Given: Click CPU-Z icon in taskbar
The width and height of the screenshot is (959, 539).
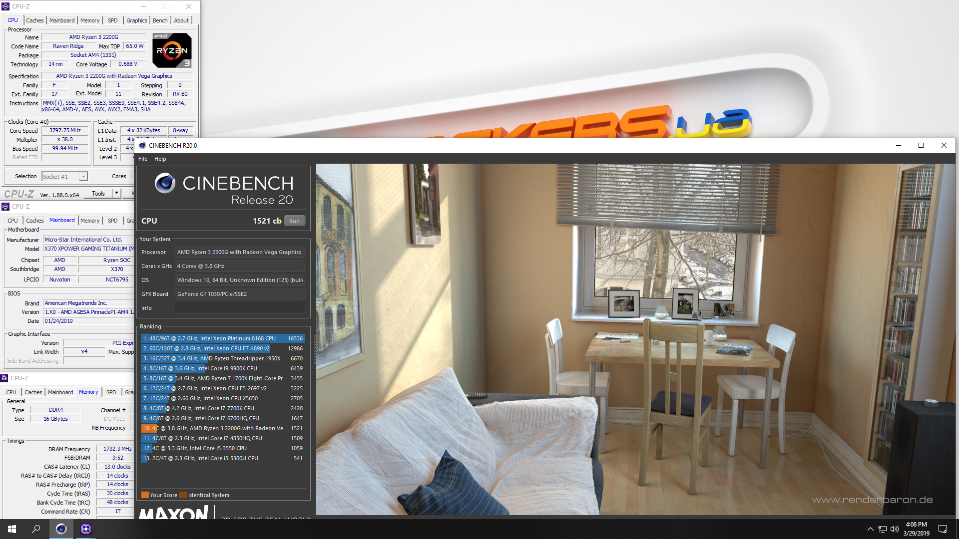Looking at the screenshot, I should coord(86,529).
